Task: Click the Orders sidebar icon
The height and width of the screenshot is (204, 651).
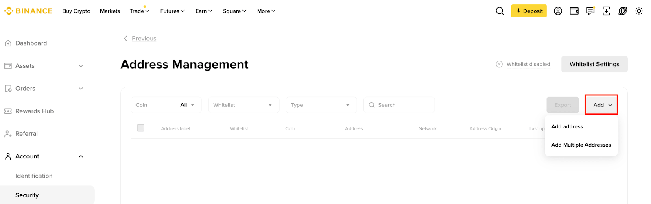Action: [x=8, y=88]
